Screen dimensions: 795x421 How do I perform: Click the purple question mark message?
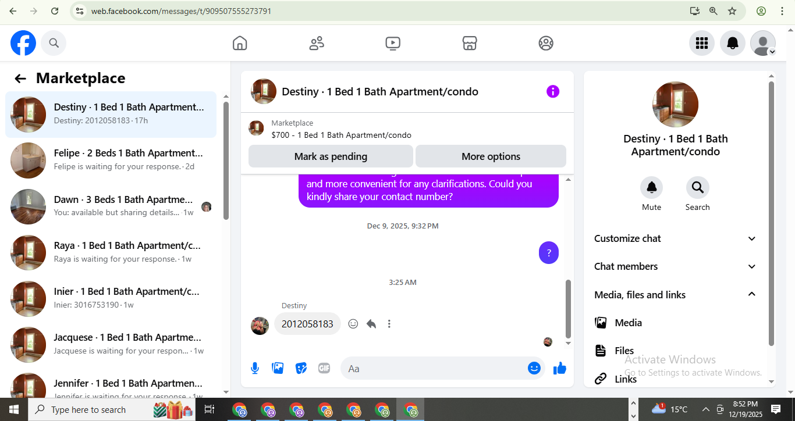pos(549,253)
